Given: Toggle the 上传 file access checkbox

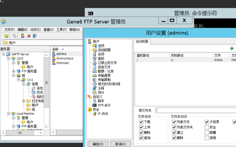Looking at the screenshot, I should click(x=141, y=127).
